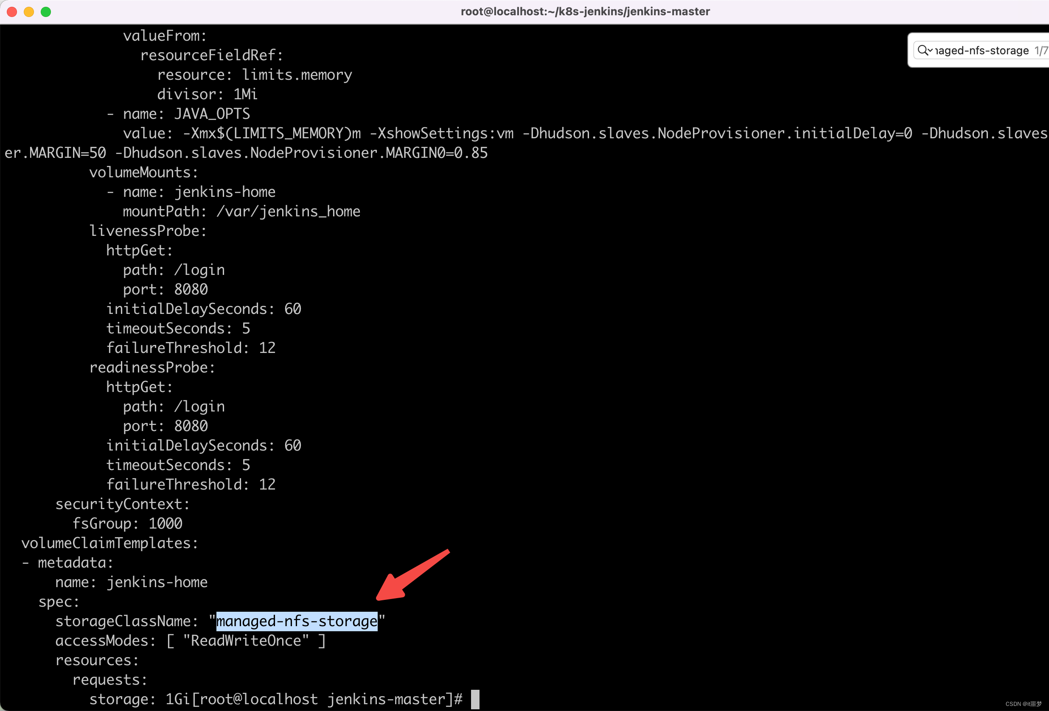Viewport: 1049px width, 711px height.
Task: Click the search magnifier icon dropdown
Action: pyautogui.click(x=925, y=50)
